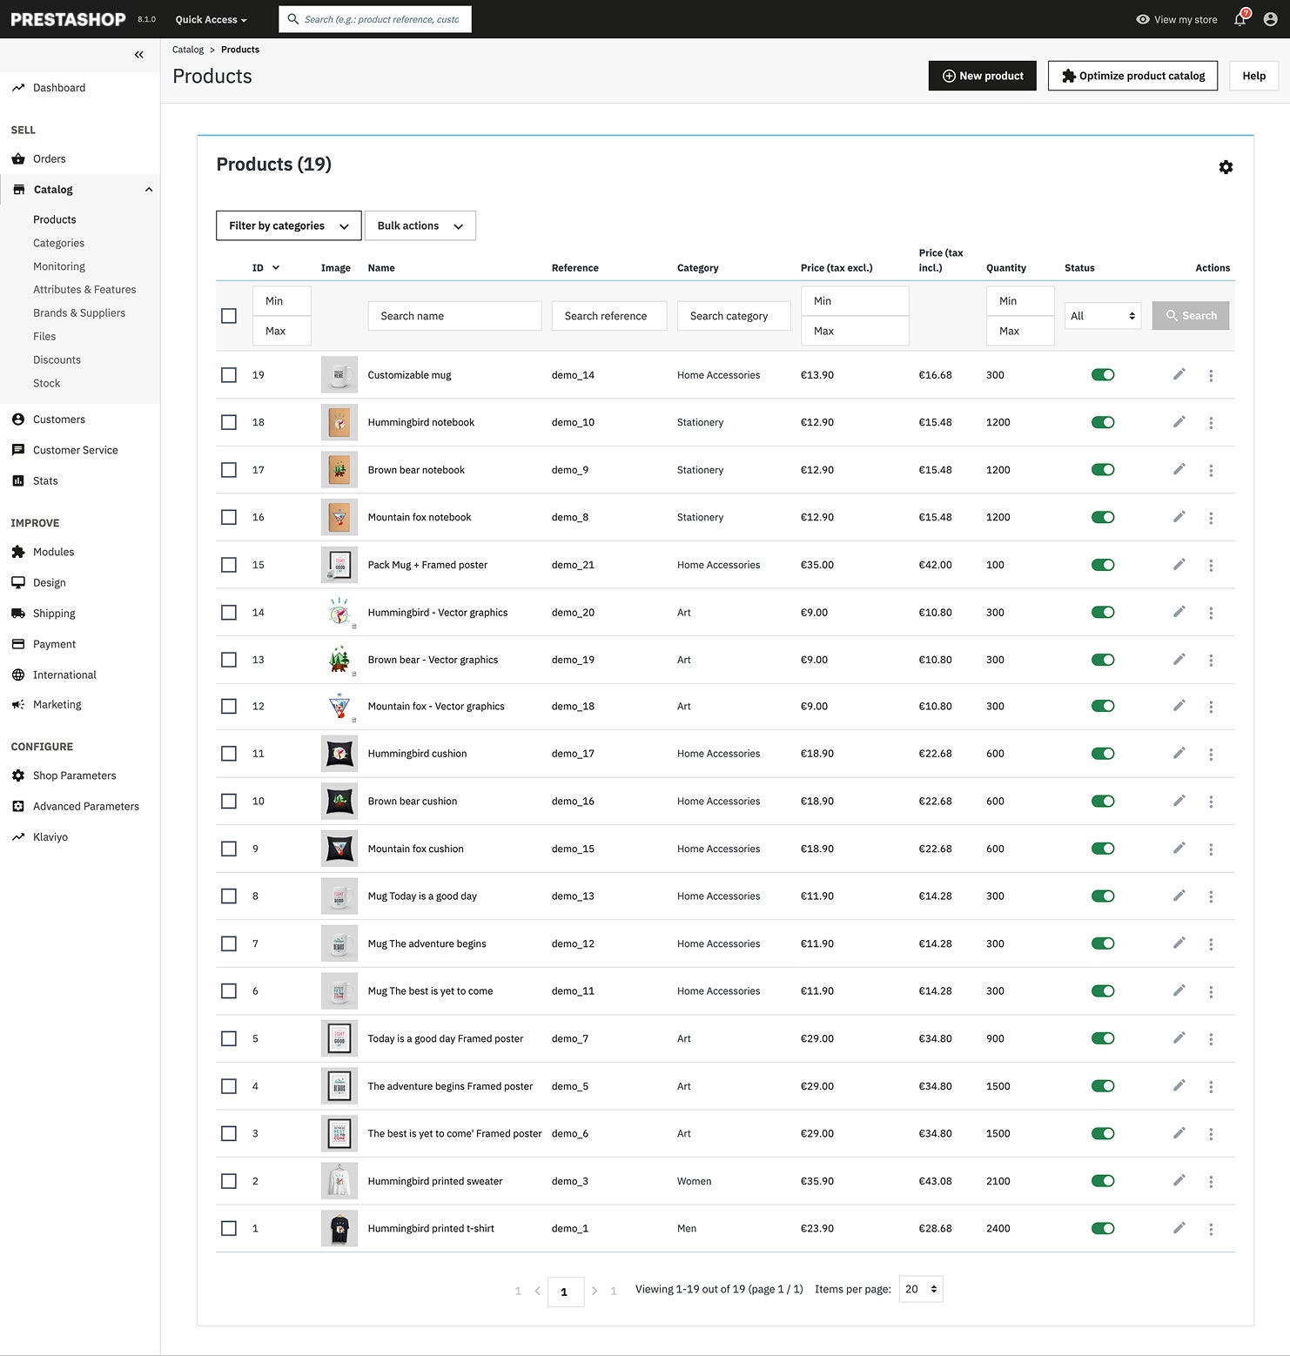Open the Status filter All dropdown

1103,316
